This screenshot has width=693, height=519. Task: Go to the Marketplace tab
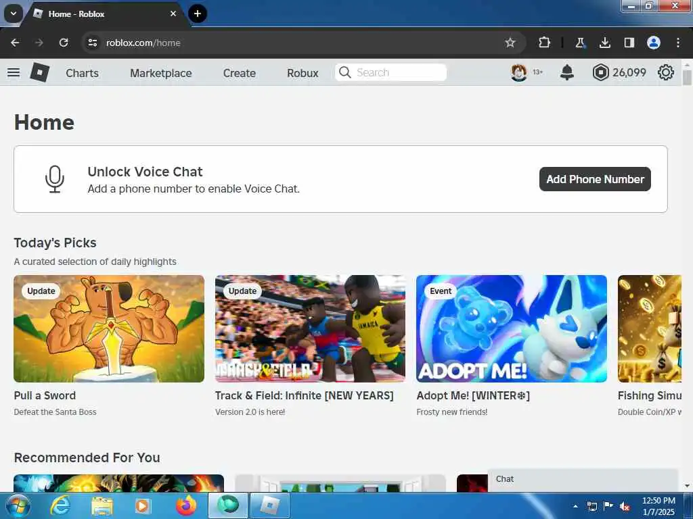click(x=161, y=73)
